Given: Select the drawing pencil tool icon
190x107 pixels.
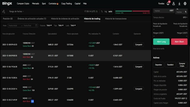Looking at the screenshot, I should [x=4, y=12].
